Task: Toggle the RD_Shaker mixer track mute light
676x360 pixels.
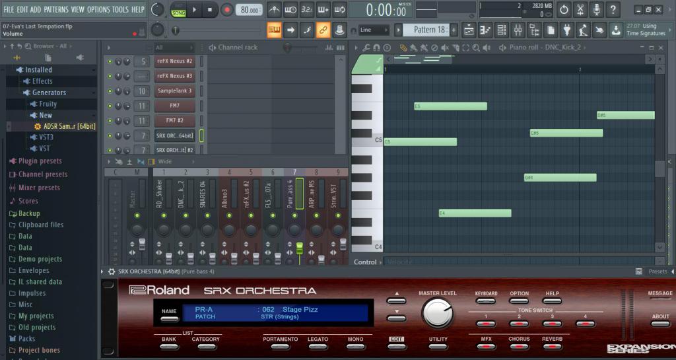Action: click(x=164, y=215)
